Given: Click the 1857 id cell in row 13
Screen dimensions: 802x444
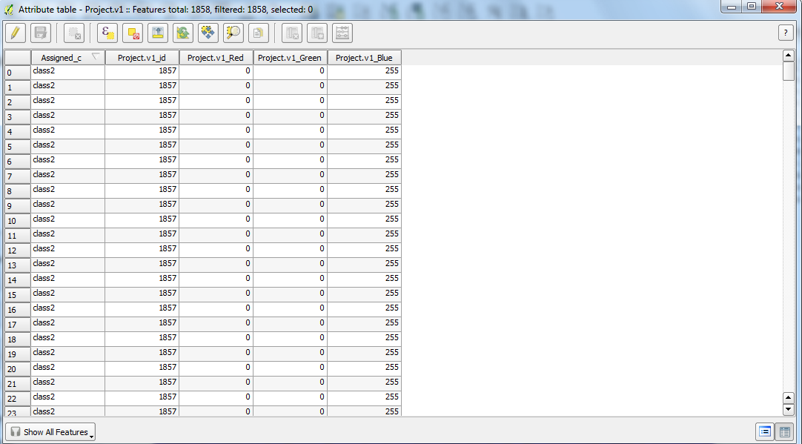Looking at the screenshot, I should pos(142,265).
